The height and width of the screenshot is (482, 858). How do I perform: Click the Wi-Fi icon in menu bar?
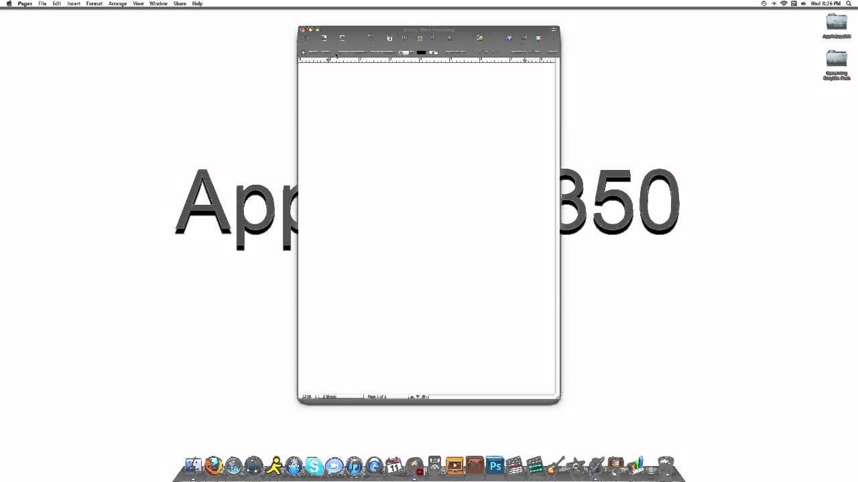click(784, 3)
